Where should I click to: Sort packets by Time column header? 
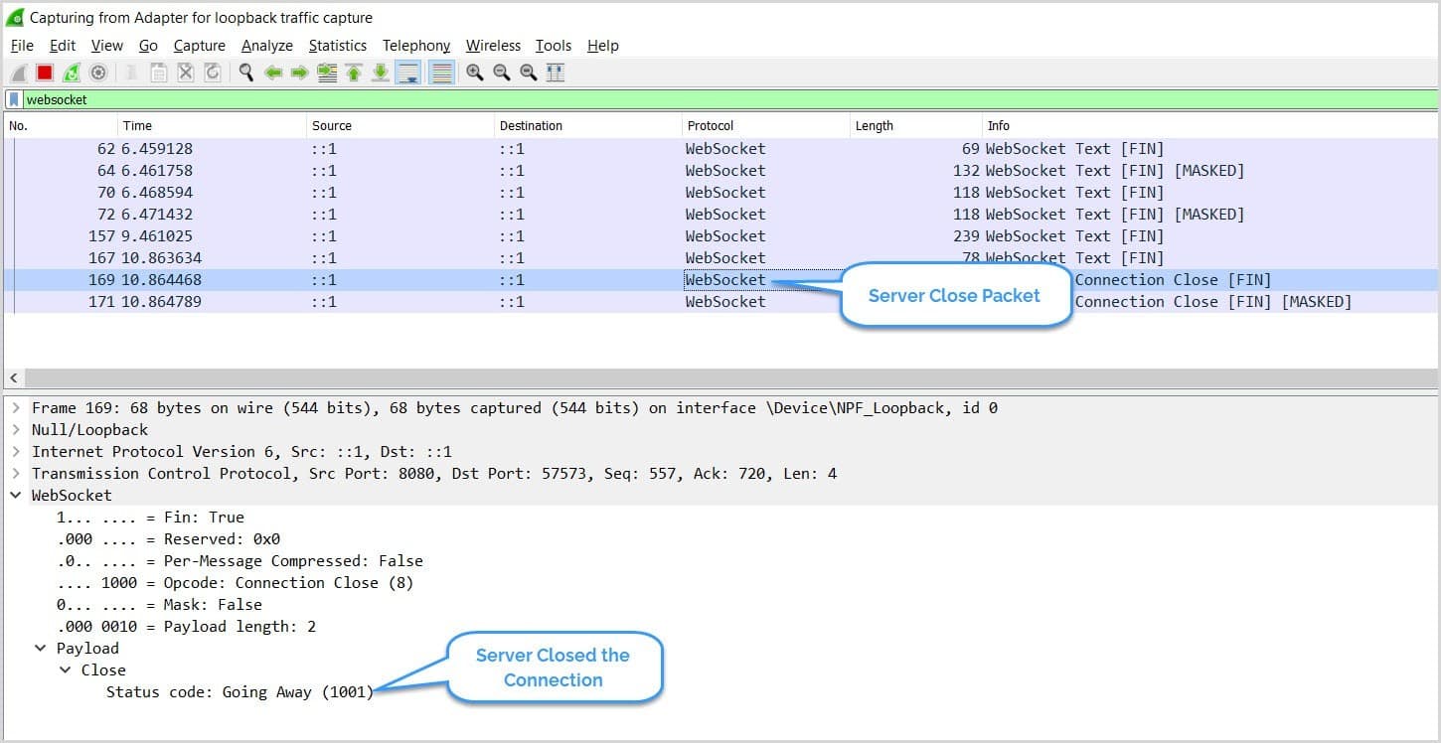coord(137,126)
